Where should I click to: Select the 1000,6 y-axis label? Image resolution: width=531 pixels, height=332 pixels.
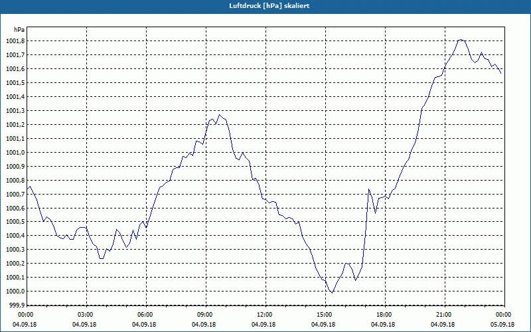[15, 208]
